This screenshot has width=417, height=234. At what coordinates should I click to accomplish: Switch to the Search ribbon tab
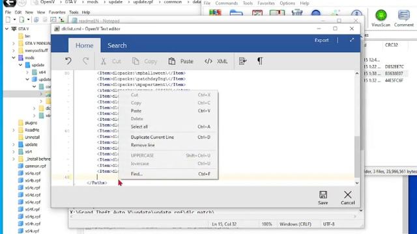(117, 45)
